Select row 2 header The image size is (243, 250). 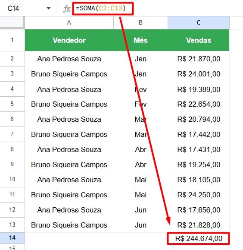[x=12, y=59]
